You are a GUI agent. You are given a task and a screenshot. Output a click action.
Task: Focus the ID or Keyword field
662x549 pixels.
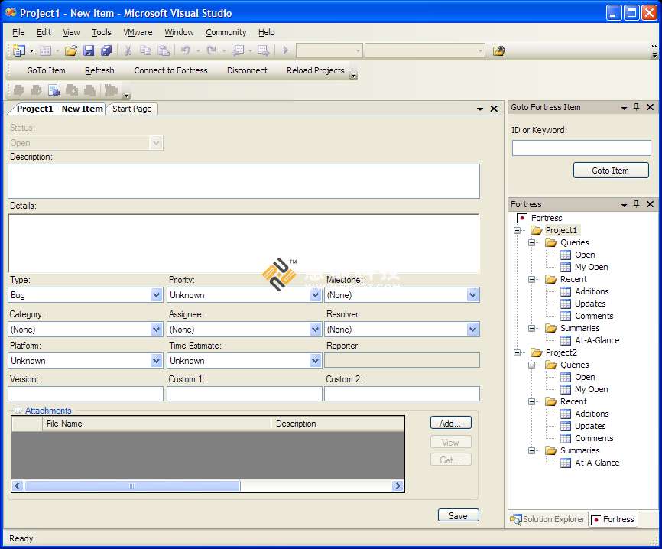coord(582,148)
